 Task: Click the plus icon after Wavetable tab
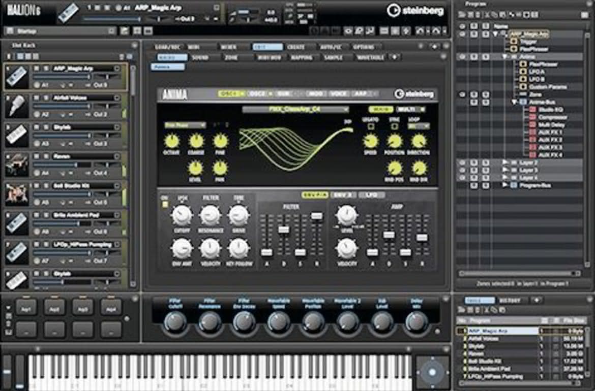[394, 57]
